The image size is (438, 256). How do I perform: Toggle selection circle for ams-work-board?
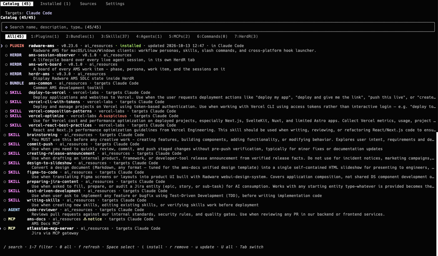[x=6, y=65]
